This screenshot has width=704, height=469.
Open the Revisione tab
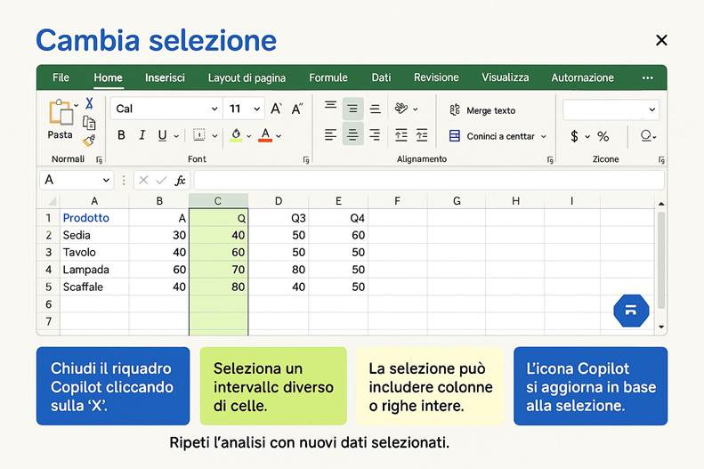[x=436, y=77]
